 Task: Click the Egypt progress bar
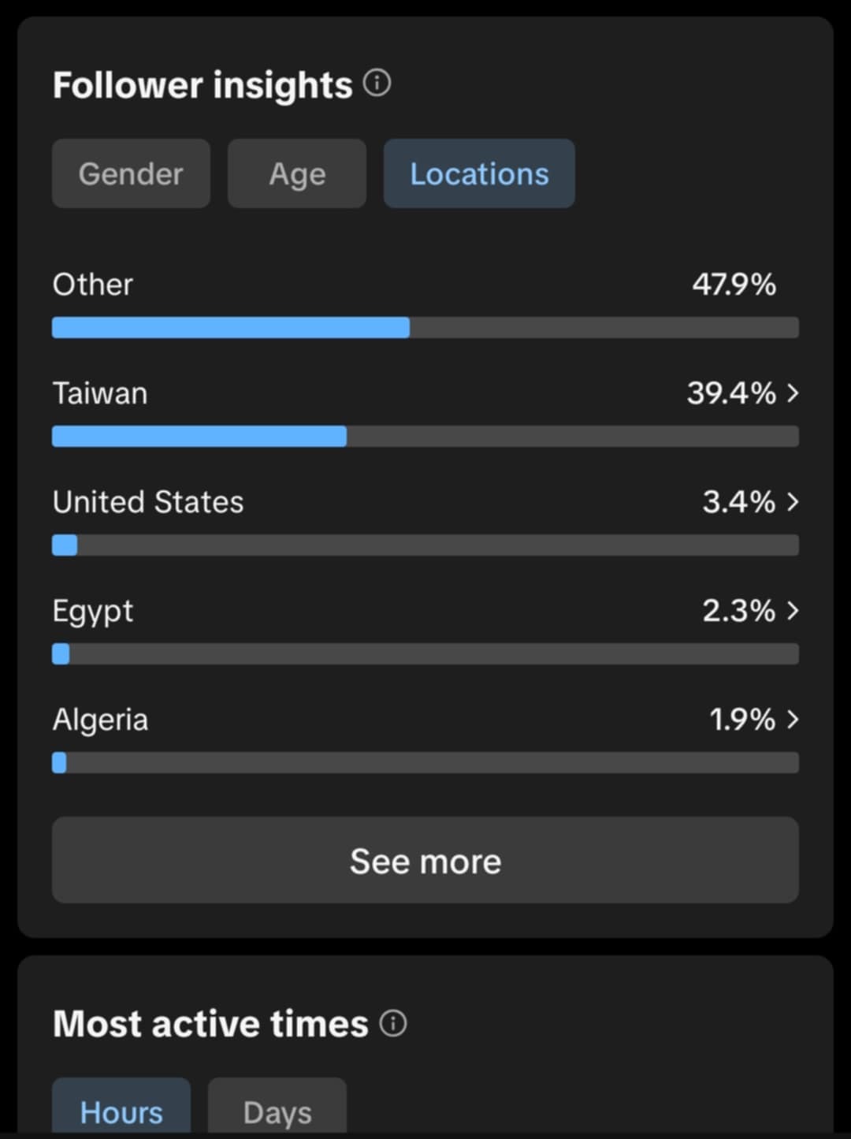point(425,654)
